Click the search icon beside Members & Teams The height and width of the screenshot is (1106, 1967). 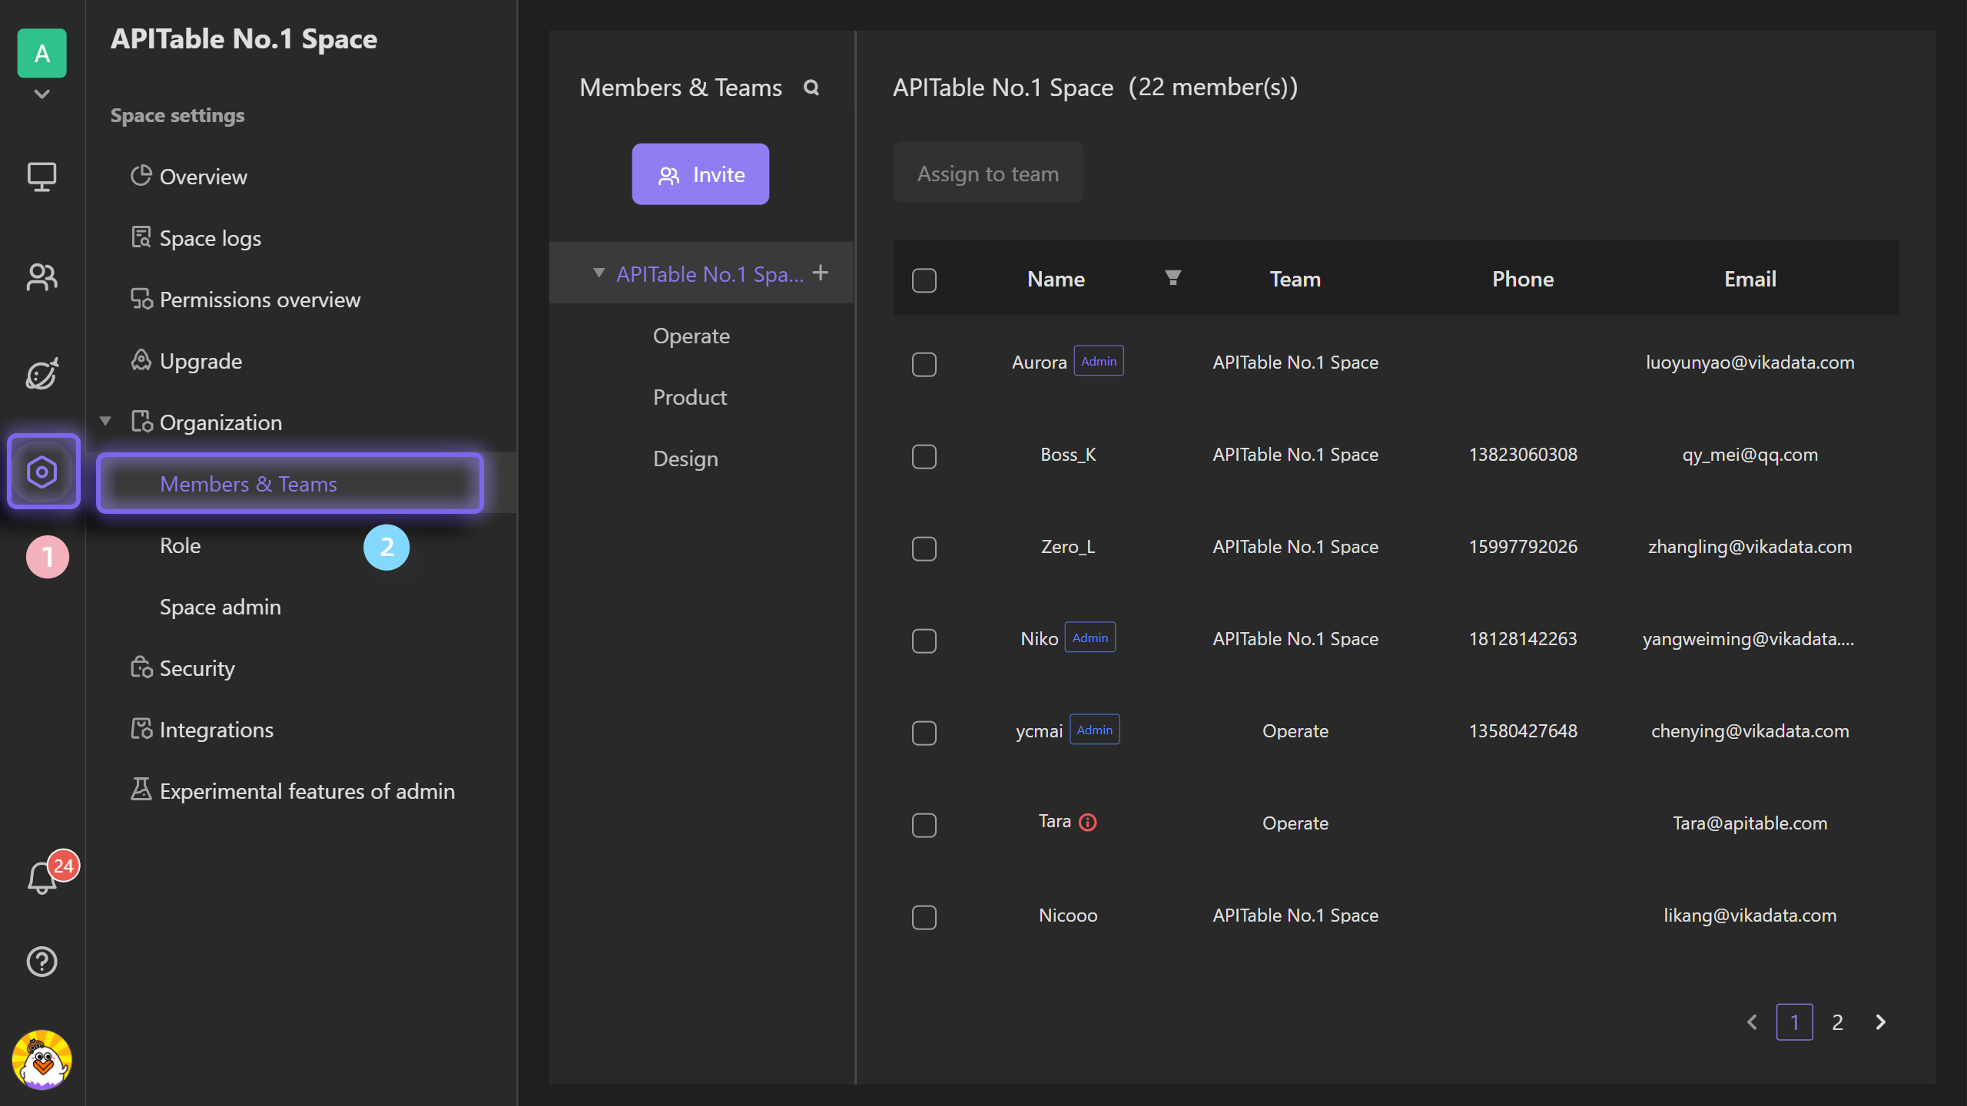[x=811, y=88]
